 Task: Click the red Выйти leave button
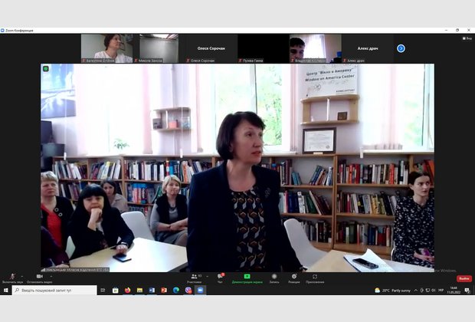(464, 278)
